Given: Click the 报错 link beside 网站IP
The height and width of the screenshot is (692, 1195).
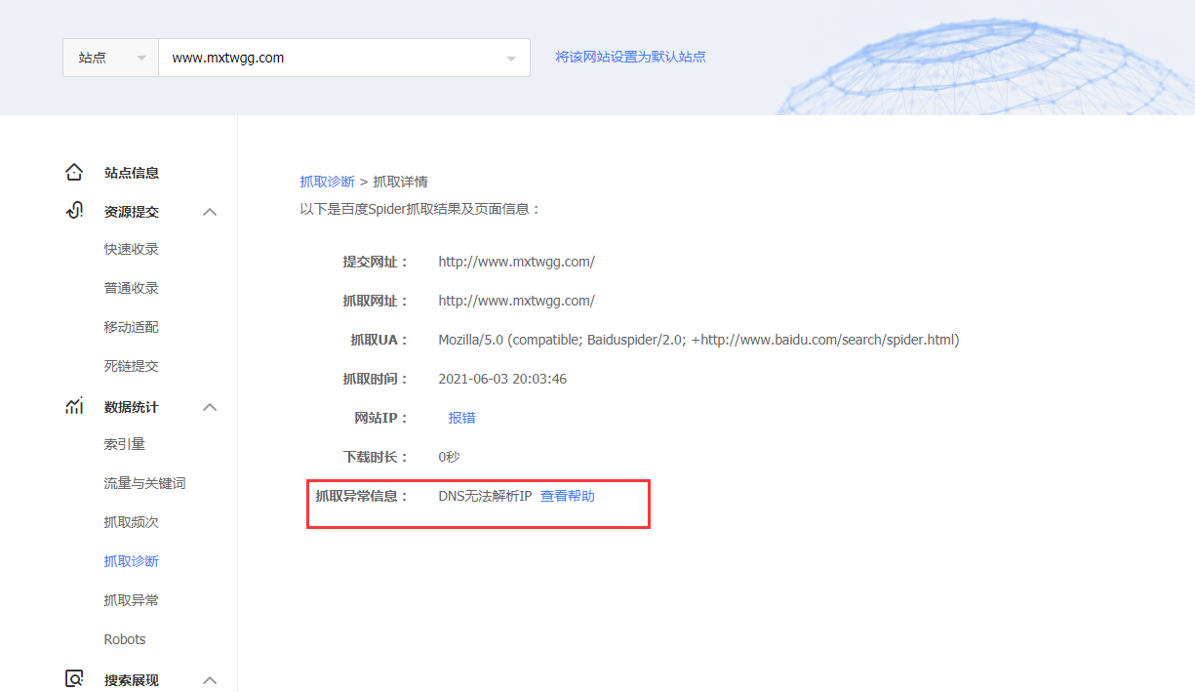Looking at the screenshot, I should pyautogui.click(x=461, y=418).
